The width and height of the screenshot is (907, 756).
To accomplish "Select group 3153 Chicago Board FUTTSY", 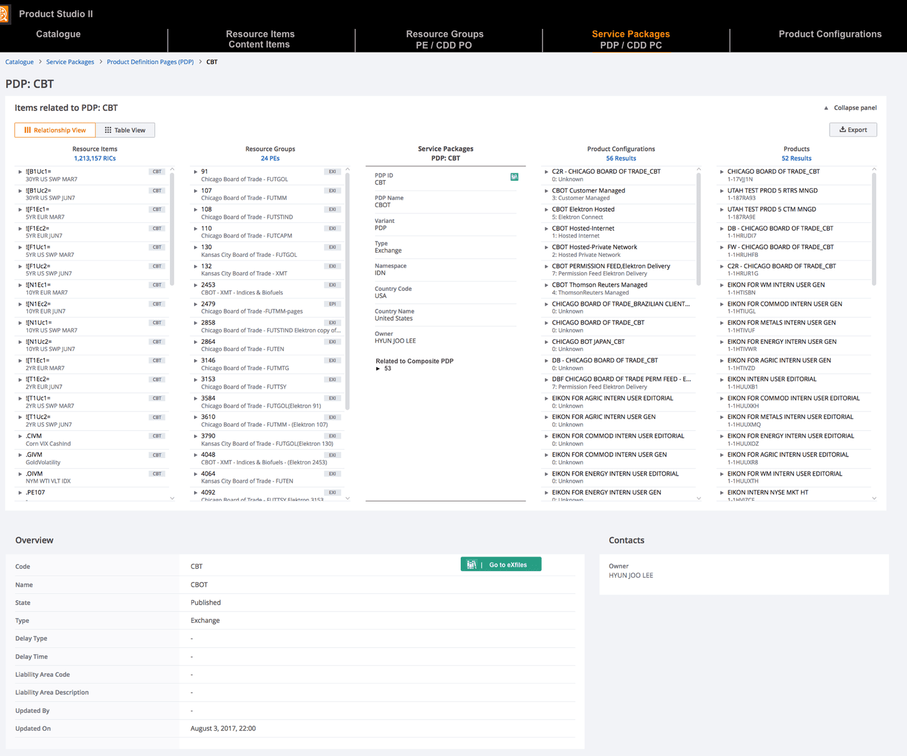I will point(266,383).
